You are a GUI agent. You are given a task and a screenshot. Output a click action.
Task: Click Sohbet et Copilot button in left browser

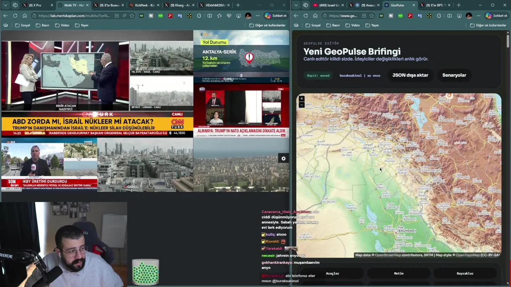click(276, 16)
